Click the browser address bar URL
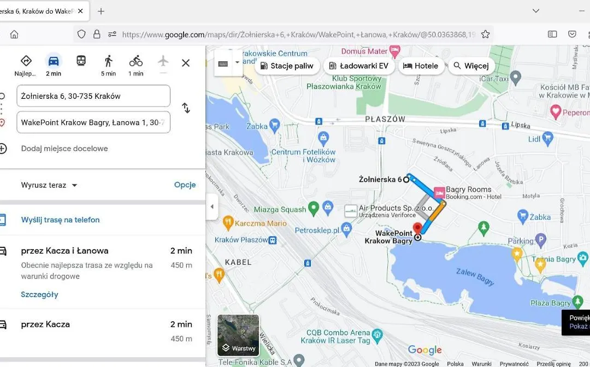The height and width of the screenshot is (367, 590). coord(299,34)
